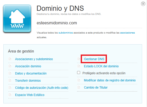Click document icon beside Asociación dominio
This screenshot has width=147, height=107.
(x=10, y=66)
